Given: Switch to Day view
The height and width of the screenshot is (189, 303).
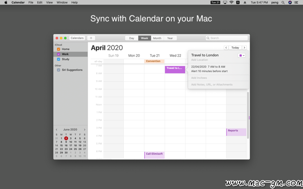Looking at the screenshot, I should [132, 38].
